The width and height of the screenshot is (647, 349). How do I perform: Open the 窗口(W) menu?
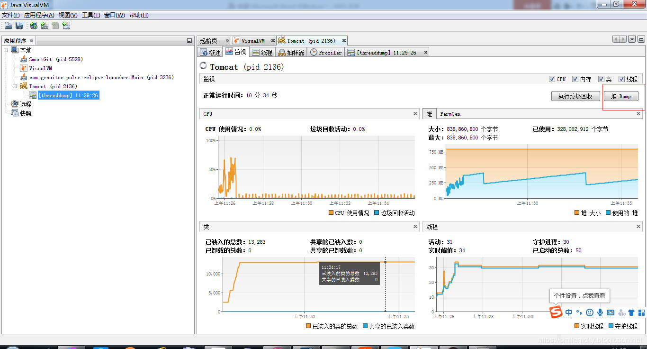pos(114,15)
